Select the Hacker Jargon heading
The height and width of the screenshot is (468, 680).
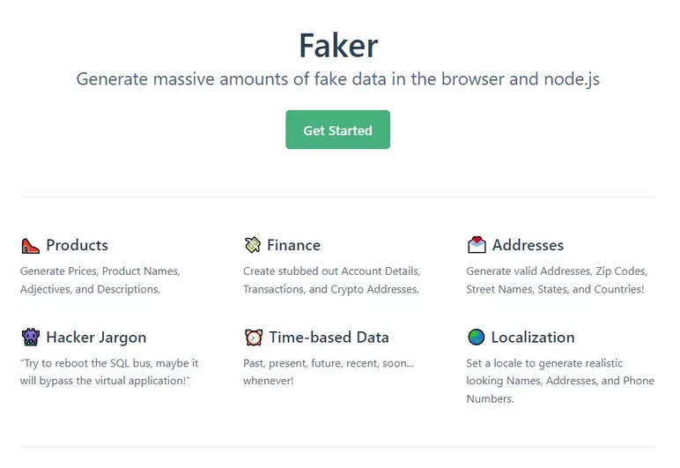96,338
